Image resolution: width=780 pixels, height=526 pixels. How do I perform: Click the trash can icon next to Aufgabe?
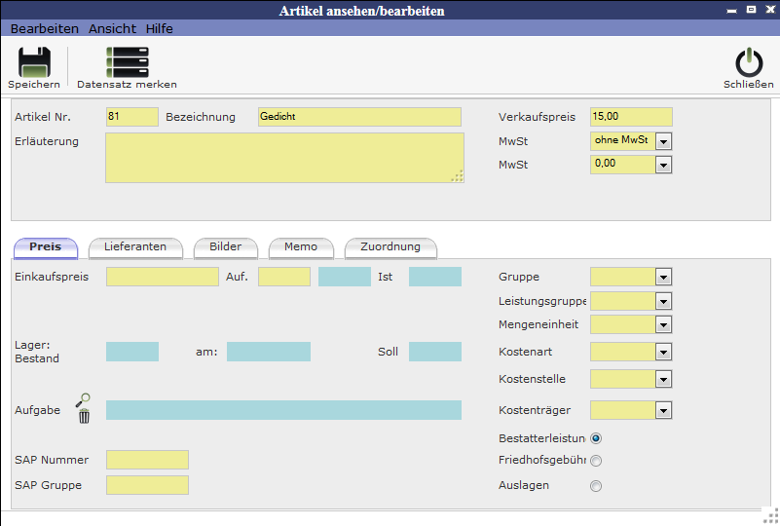84,417
